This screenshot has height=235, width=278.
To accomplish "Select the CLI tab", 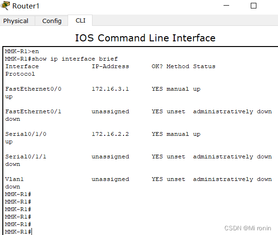I will 80,21.
